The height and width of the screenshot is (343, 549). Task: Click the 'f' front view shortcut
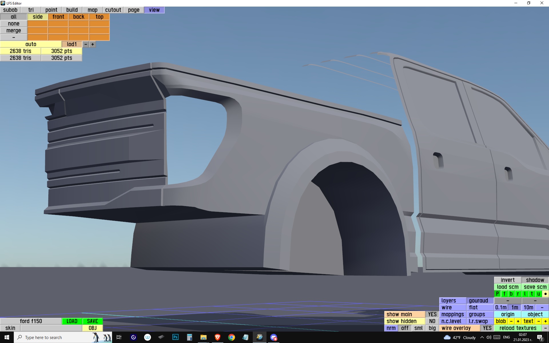[504, 294]
